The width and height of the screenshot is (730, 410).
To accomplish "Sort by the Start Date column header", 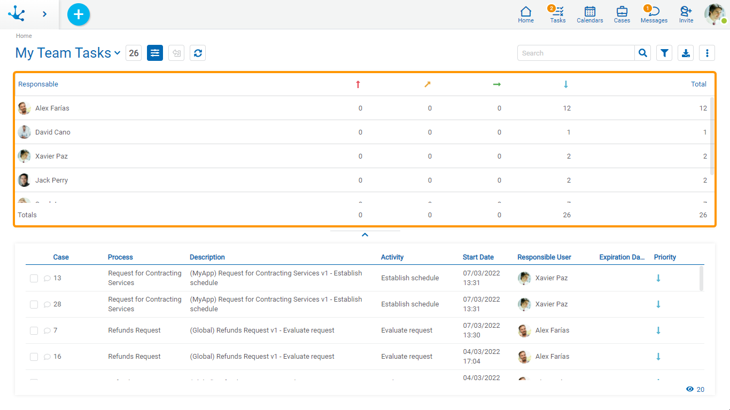I will pyautogui.click(x=478, y=257).
